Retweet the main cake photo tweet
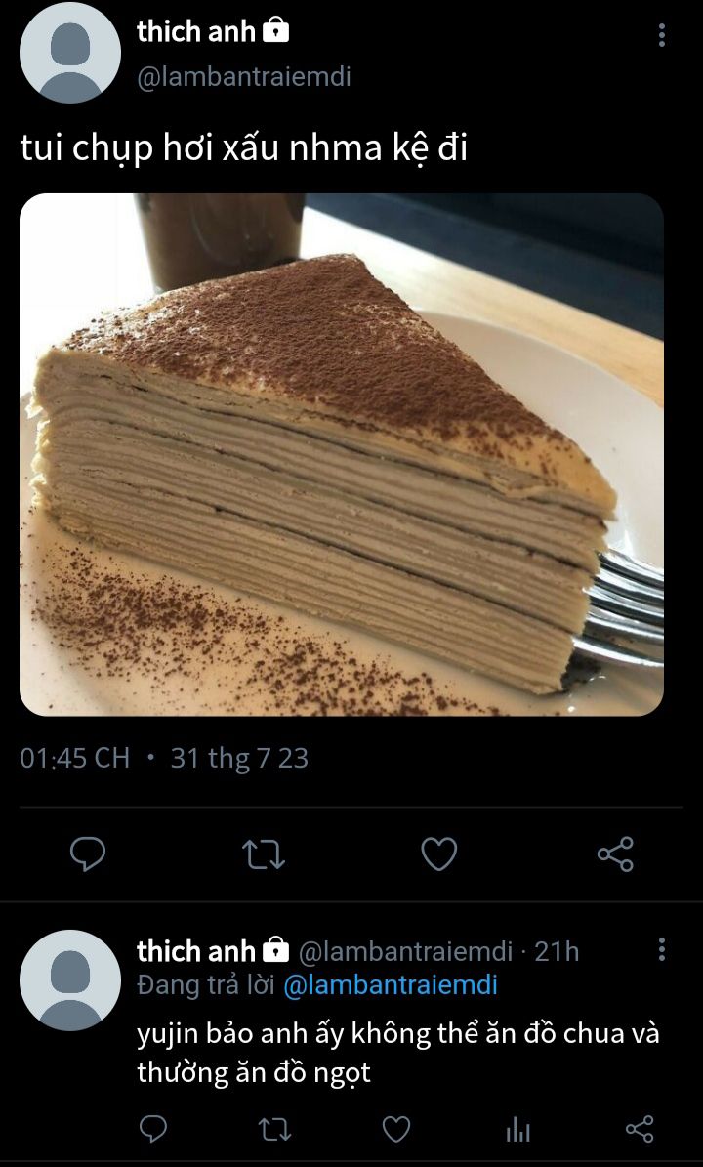703x1167 pixels. [264, 854]
